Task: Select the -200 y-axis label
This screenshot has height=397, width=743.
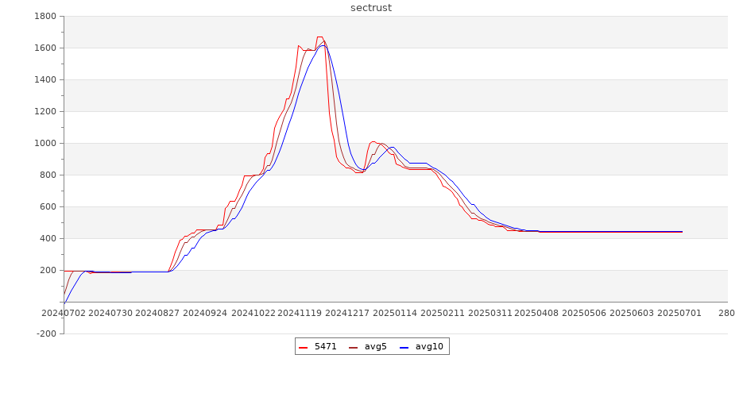Action: (x=45, y=334)
